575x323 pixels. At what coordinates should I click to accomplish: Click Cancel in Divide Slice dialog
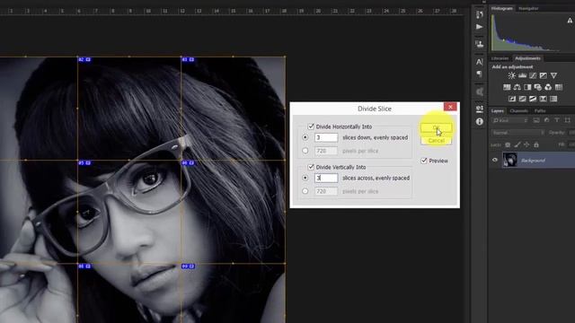click(437, 141)
